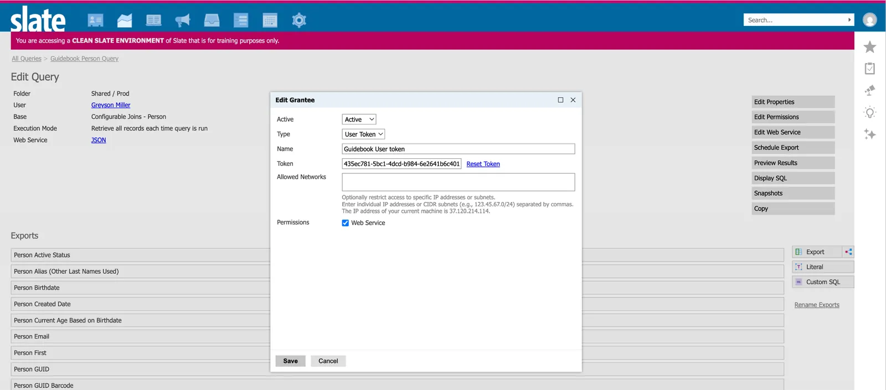Screen dimensions: 886x390
Task: Select the Person Birthdate export row
Action: click(397, 288)
